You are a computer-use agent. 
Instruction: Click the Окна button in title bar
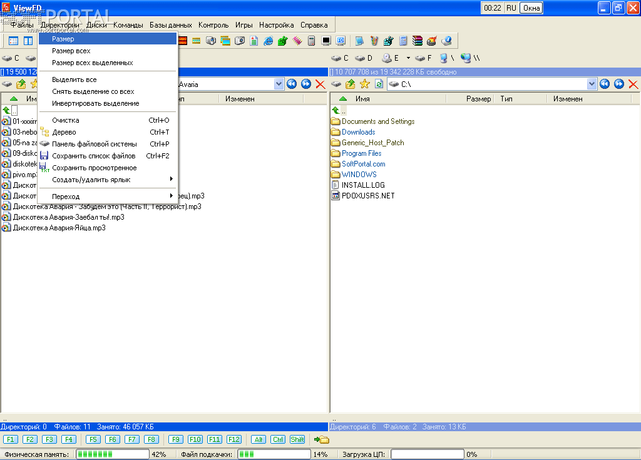click(x=531, y=8)
